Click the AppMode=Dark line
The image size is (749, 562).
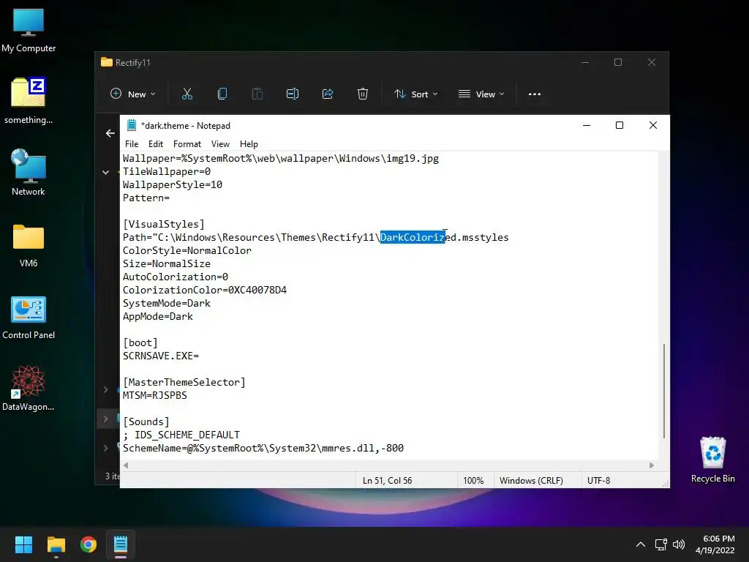click(x=158, y=316)
